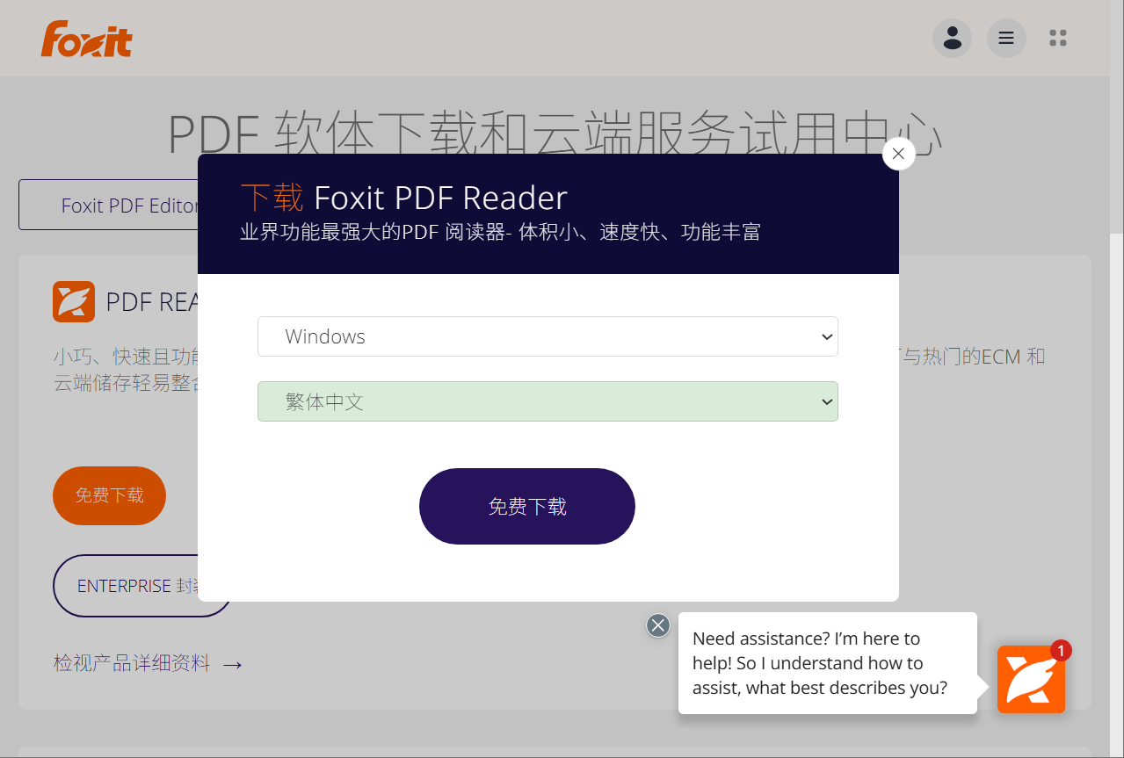Click the orange 免费下载 button behind dialog
Viewport: 1124px width, 758px height.
pos(109,495)
